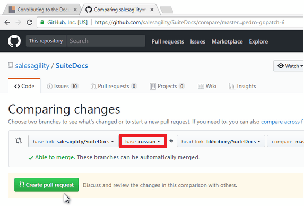Image resolution: width=304 pixels, height=206 pixels.
Task: Open the salesagility owner link
Action: (32, 66)
